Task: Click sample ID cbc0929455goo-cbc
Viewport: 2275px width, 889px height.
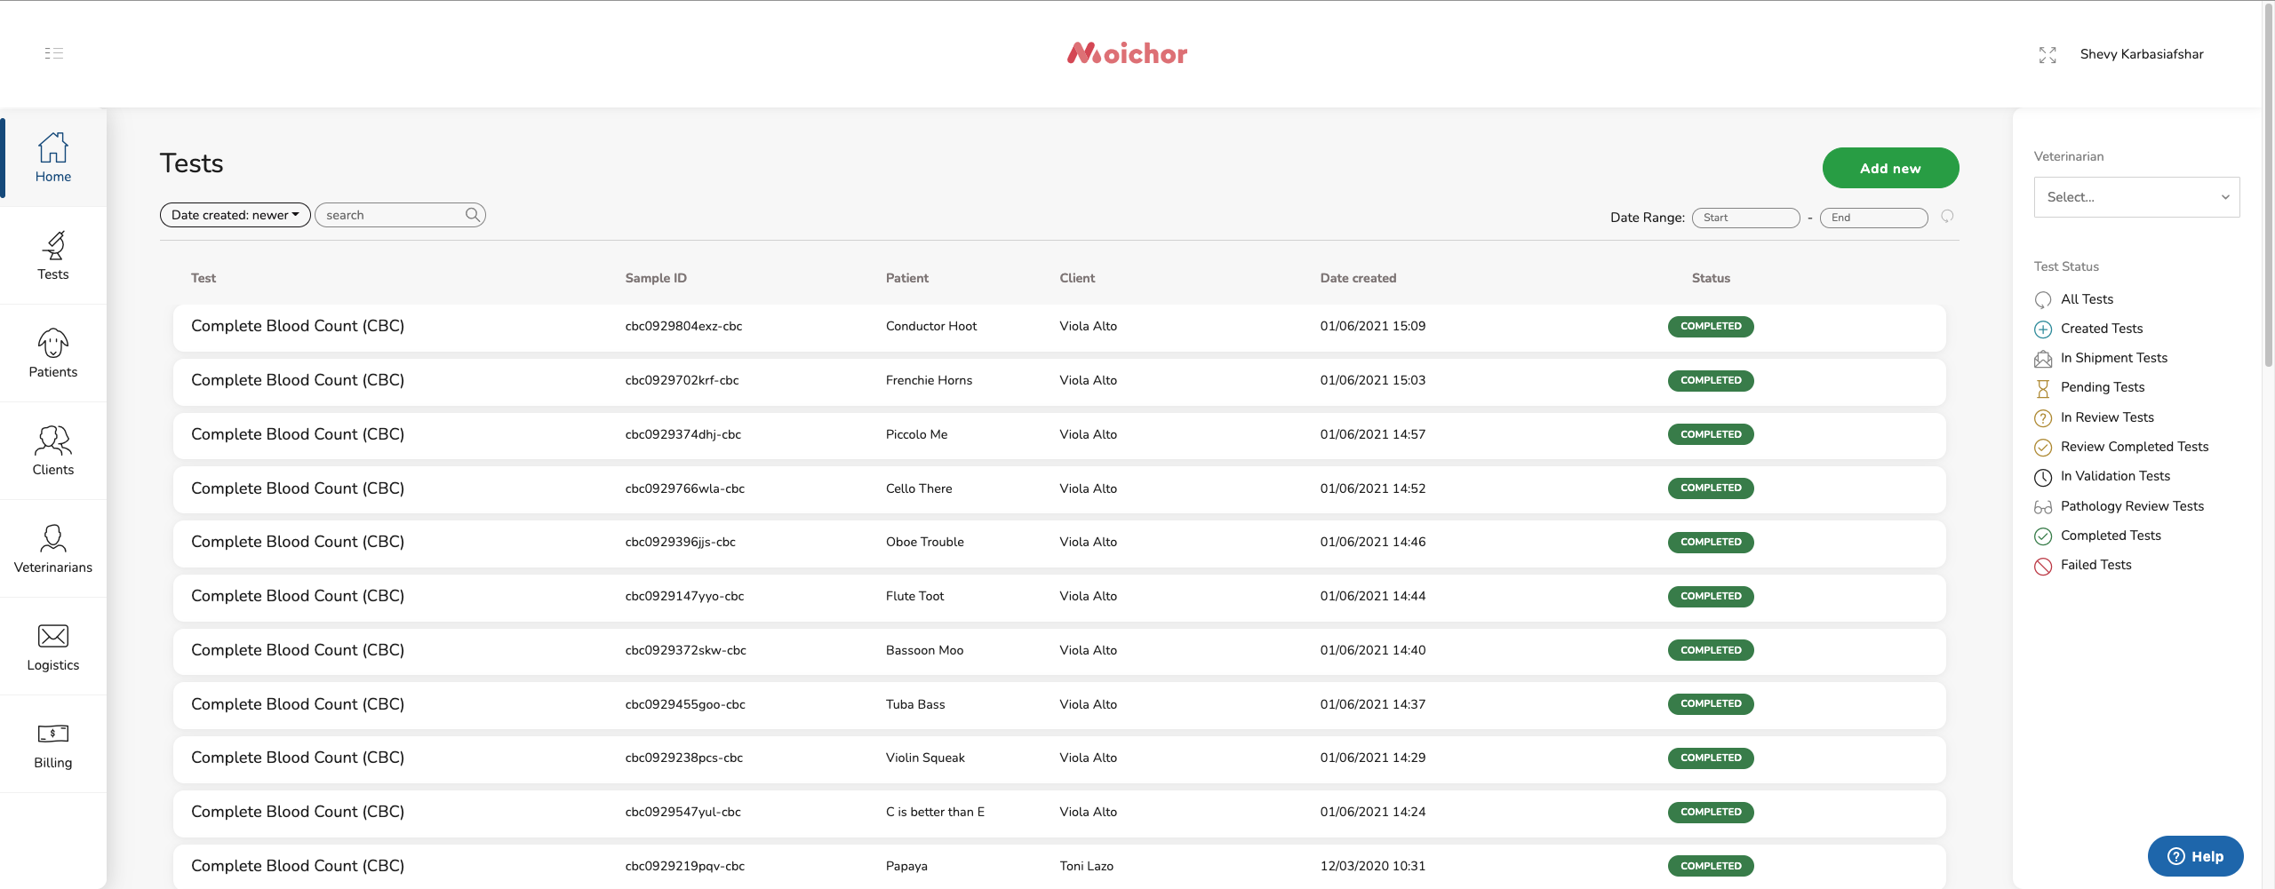Action: tap(685, 704)
